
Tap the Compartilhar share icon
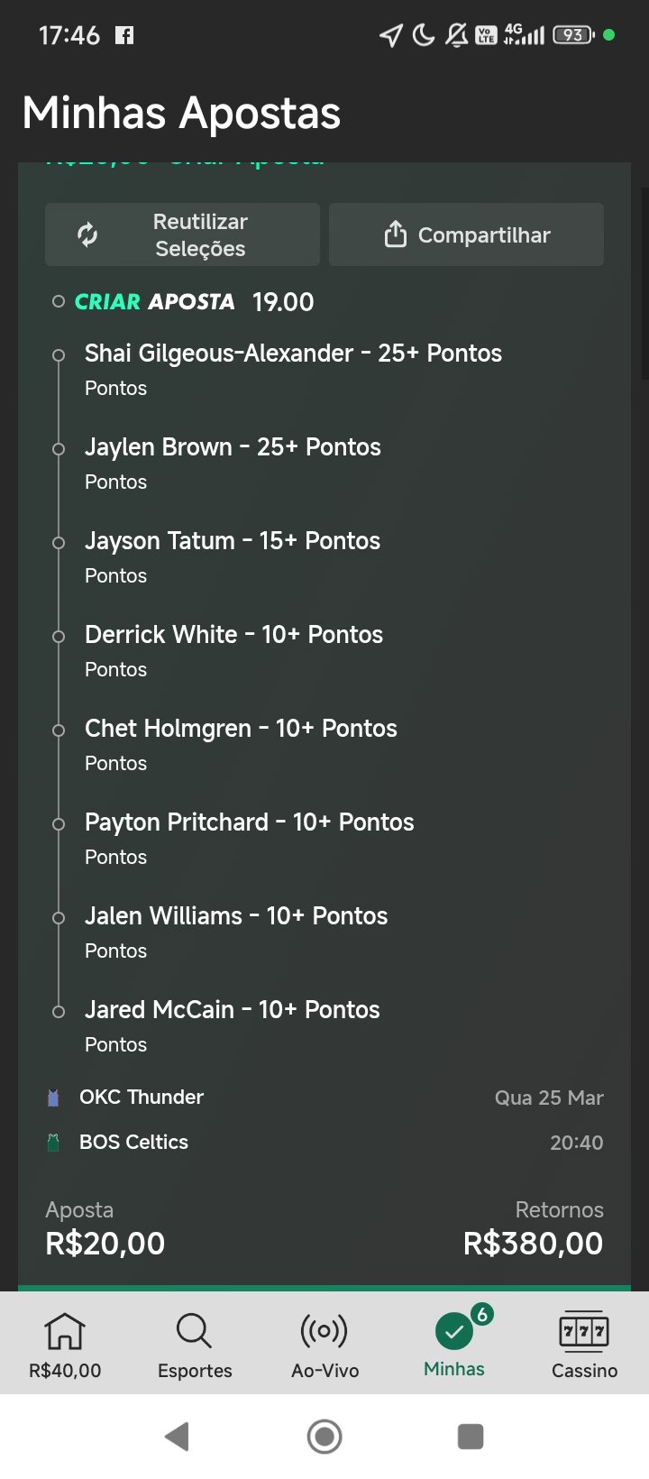point(395,234)
